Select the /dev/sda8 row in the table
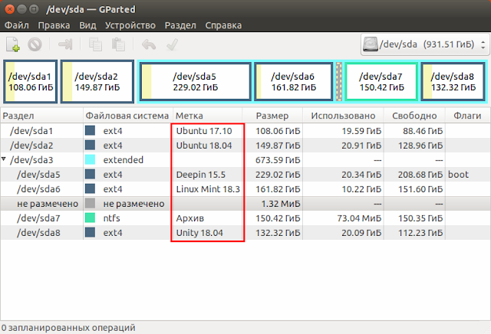 pos(245,233)
